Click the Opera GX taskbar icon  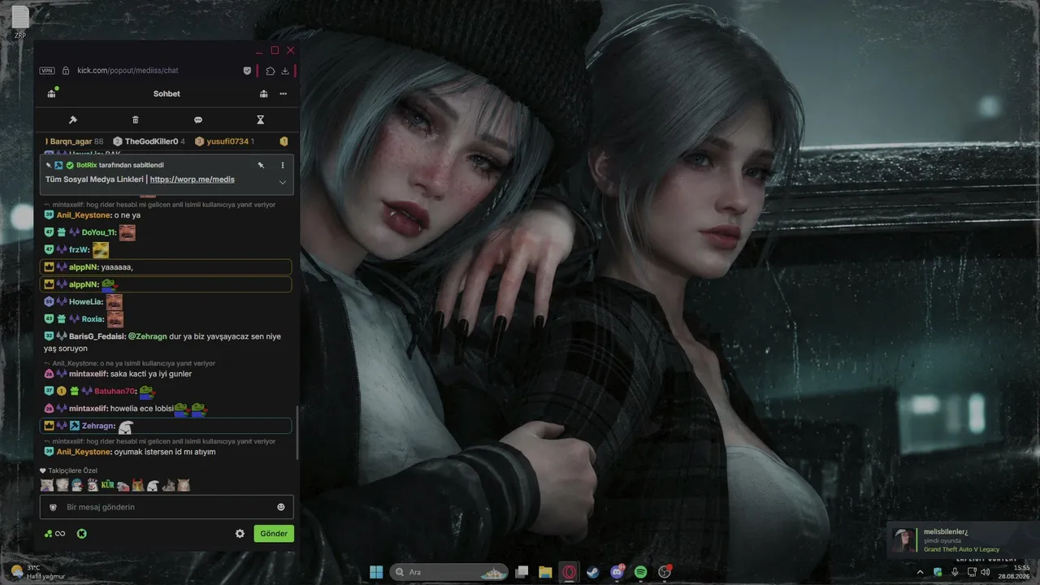click(570, 572)
